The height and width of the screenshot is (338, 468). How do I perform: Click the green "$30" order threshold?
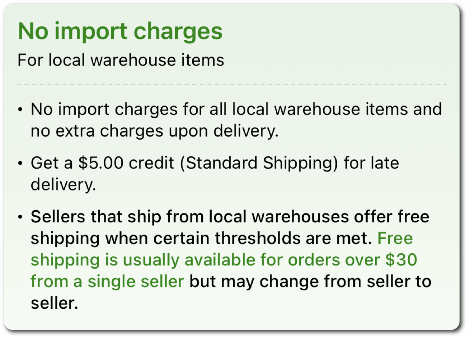pos(402,260)
